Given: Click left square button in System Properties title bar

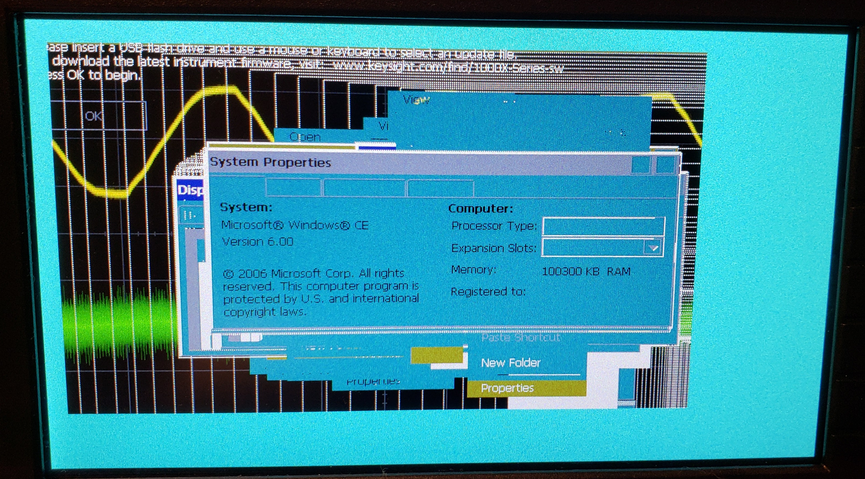Looking at the screenshot, I should coord(640,165).
